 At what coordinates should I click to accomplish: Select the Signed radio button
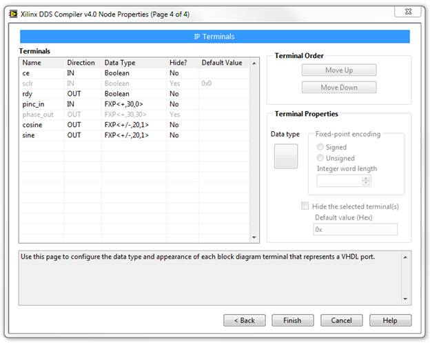pyautogui.click(x=320, y=147)
